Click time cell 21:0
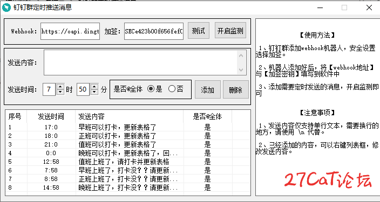The image size is (380, 202). click(x=51, y=144)
